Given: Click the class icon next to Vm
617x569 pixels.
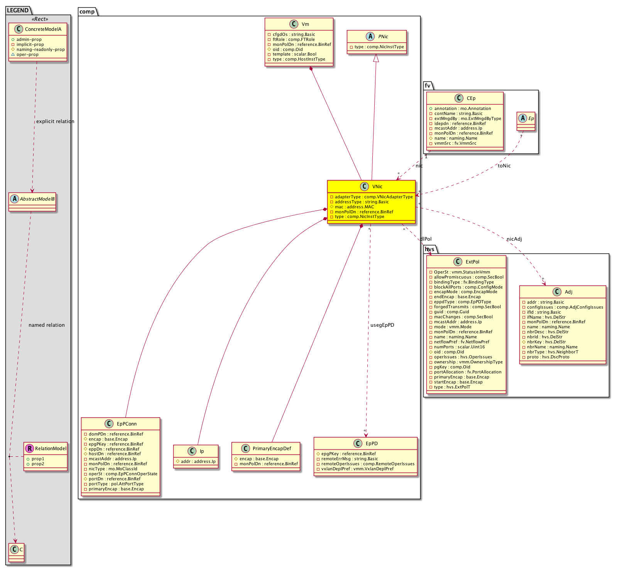Looking at the screenshot, I should point(294,24).
